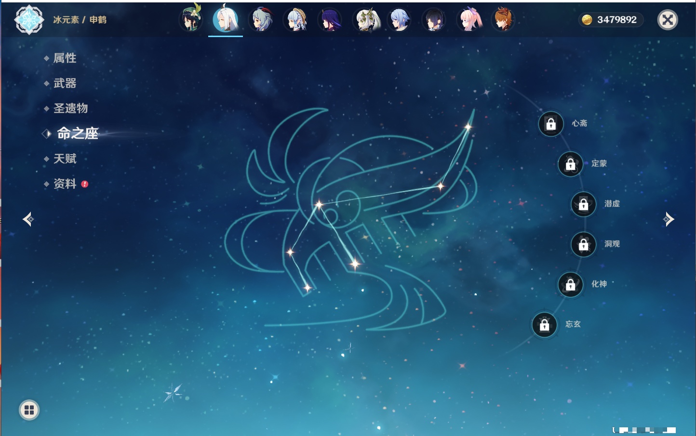
Task: Choose Nahida's avatar with the leaf hair ornament
Action: click(366, 20)
